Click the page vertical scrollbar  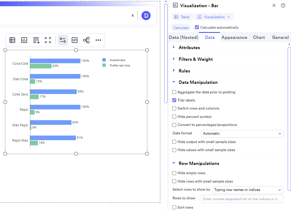coord(166,54)
